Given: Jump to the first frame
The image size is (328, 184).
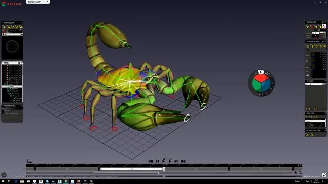Looking at the screenshot, I should (150, 161).
